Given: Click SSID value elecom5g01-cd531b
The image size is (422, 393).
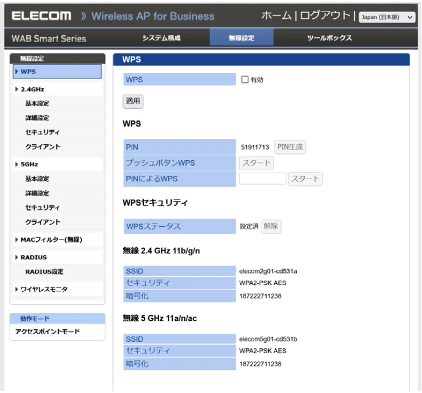Looking at the screenshot, I should [x=268, y=339].
